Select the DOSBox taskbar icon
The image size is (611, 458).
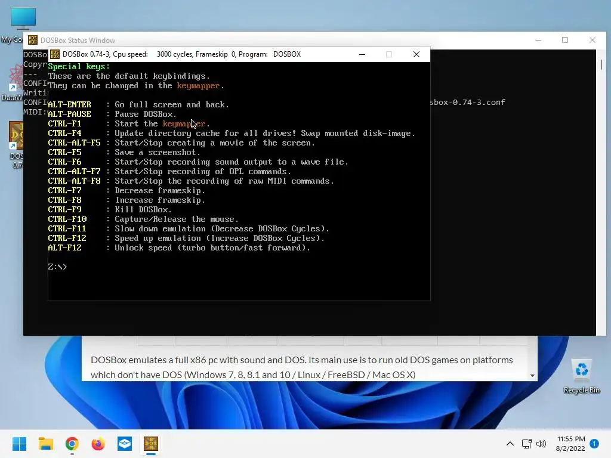coord(151,444)
